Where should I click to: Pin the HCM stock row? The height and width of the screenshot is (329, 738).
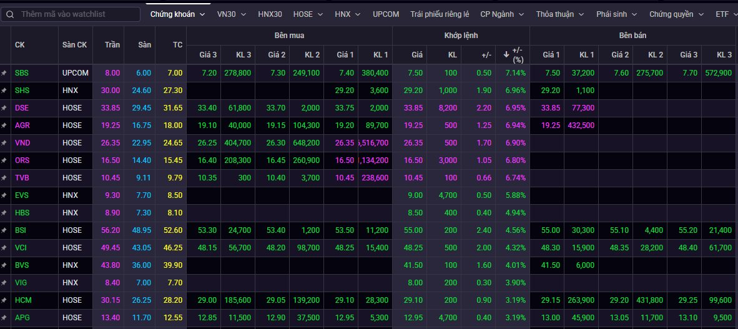tap(4, 300)
